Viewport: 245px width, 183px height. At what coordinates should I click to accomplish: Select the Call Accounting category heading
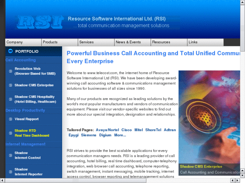click(x=21, y=60)
